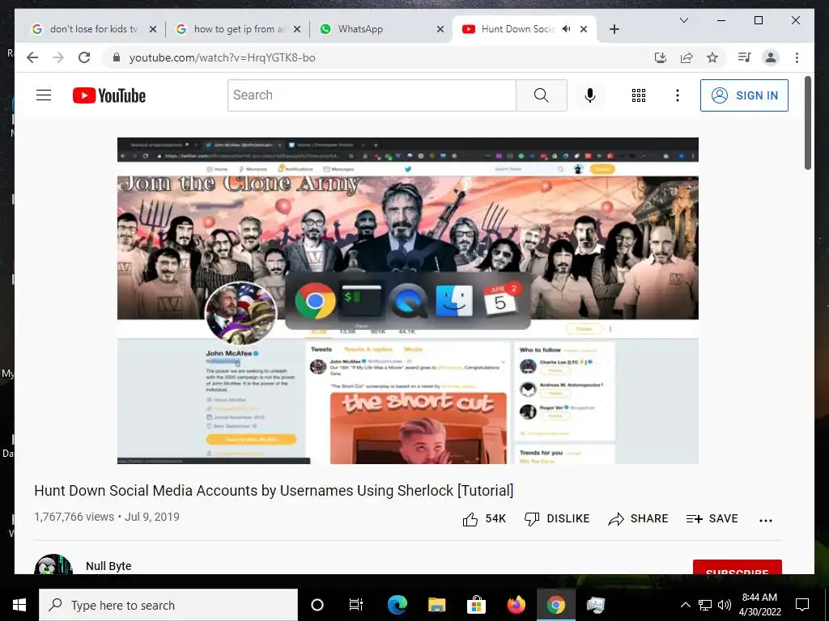Open YouTube hamburger guide menu

tap(44, 95)
